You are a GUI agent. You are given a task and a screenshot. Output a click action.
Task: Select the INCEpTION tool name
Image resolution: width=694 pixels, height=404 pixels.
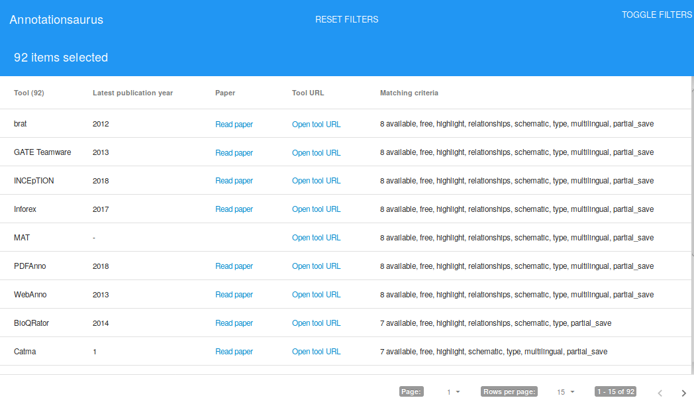[34, 181]
